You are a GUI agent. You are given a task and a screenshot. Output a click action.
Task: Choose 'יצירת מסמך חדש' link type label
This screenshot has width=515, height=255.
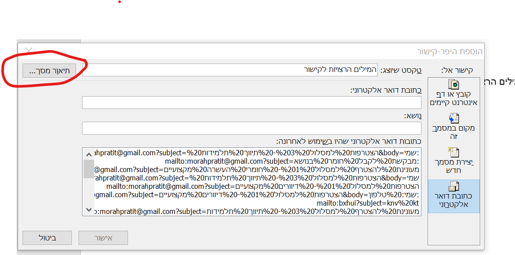(x=453, y=166)
